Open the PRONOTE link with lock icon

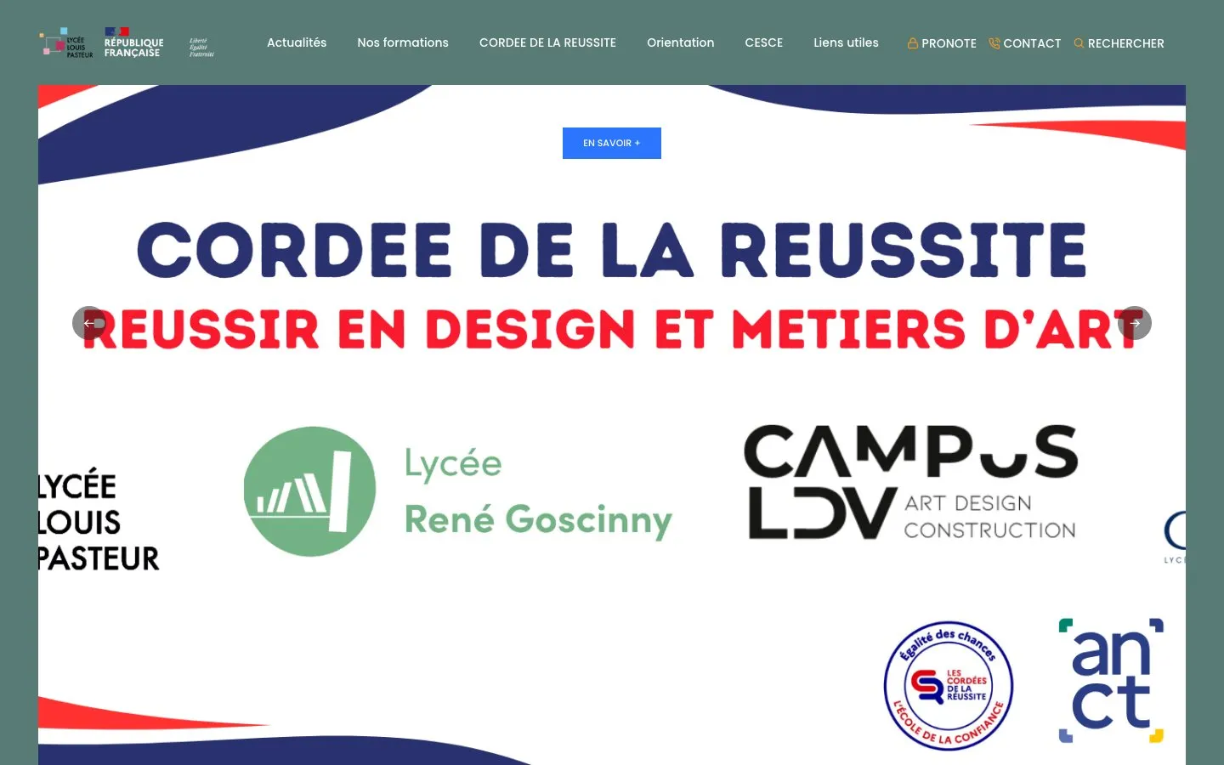942,43
